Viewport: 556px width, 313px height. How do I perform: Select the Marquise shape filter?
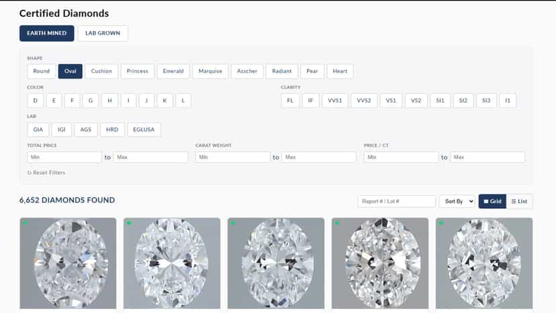[x=210, y=71]
